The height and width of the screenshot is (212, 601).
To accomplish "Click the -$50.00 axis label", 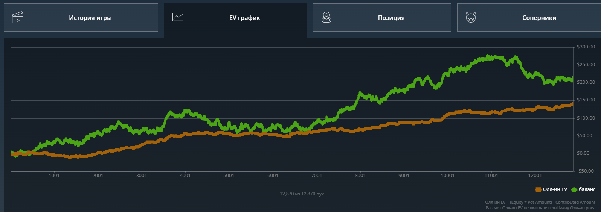I will point(586,171).
